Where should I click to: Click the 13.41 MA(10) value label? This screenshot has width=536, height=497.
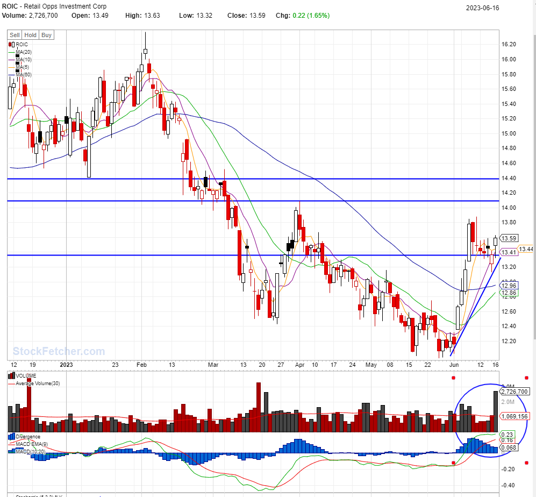[509, 252]
